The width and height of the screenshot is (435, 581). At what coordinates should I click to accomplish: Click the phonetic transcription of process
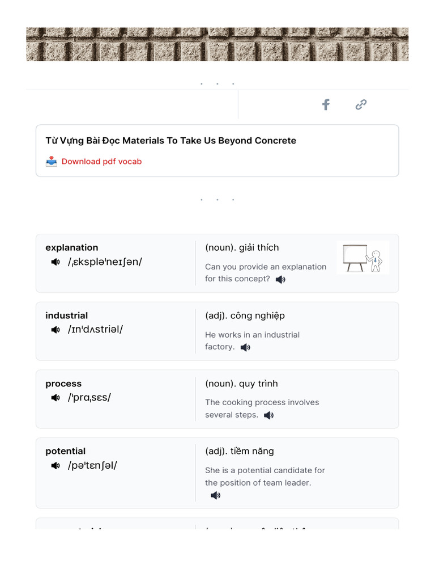(89, 398)
